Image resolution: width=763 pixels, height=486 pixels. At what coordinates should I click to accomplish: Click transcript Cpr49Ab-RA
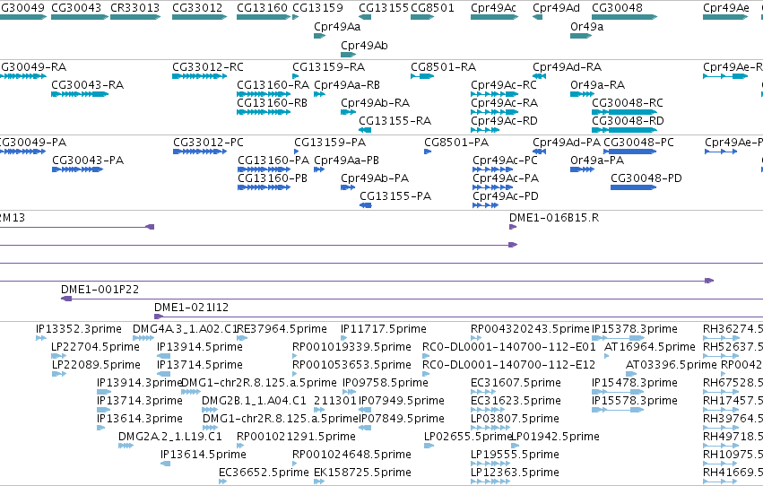pyautogui.click(x=349, y=112)
